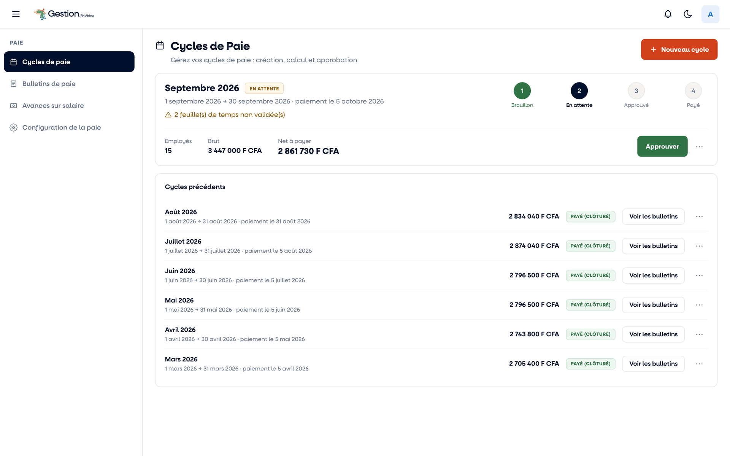View bulletins for Mars 2026
Viewport: 730px width, 456px height.
pyautogui.click(x=653, y=364)
